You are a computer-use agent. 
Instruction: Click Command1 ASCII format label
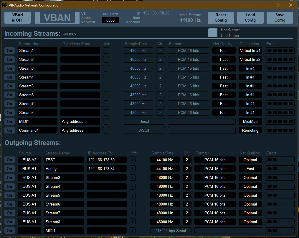tap(144, 131)
